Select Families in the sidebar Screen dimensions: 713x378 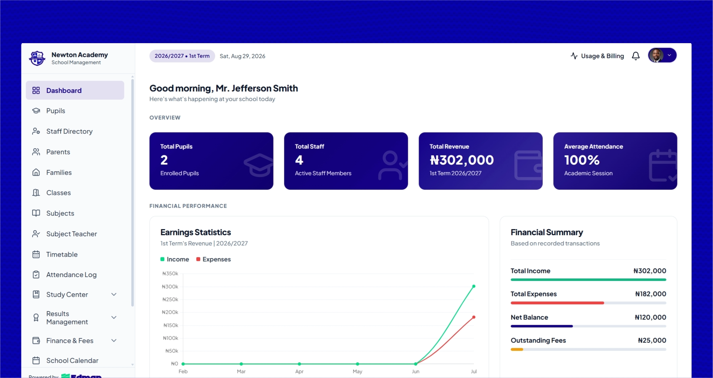tap(75, 172)
